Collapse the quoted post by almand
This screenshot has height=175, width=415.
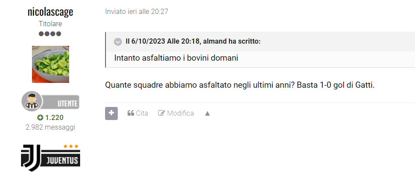point(118,42)
